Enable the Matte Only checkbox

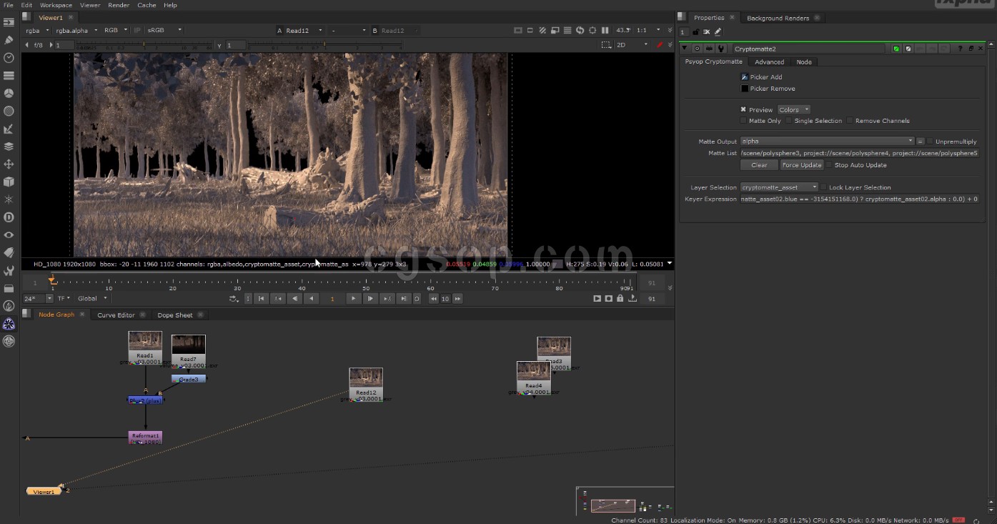(x=744, y=121)
